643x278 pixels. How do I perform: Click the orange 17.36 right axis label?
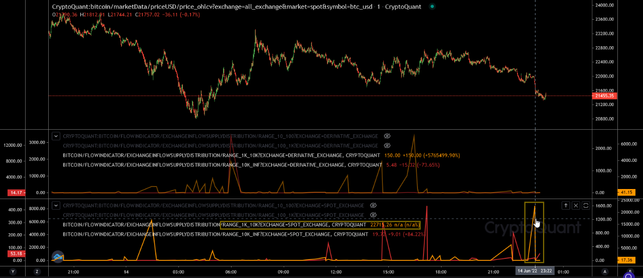625,260
